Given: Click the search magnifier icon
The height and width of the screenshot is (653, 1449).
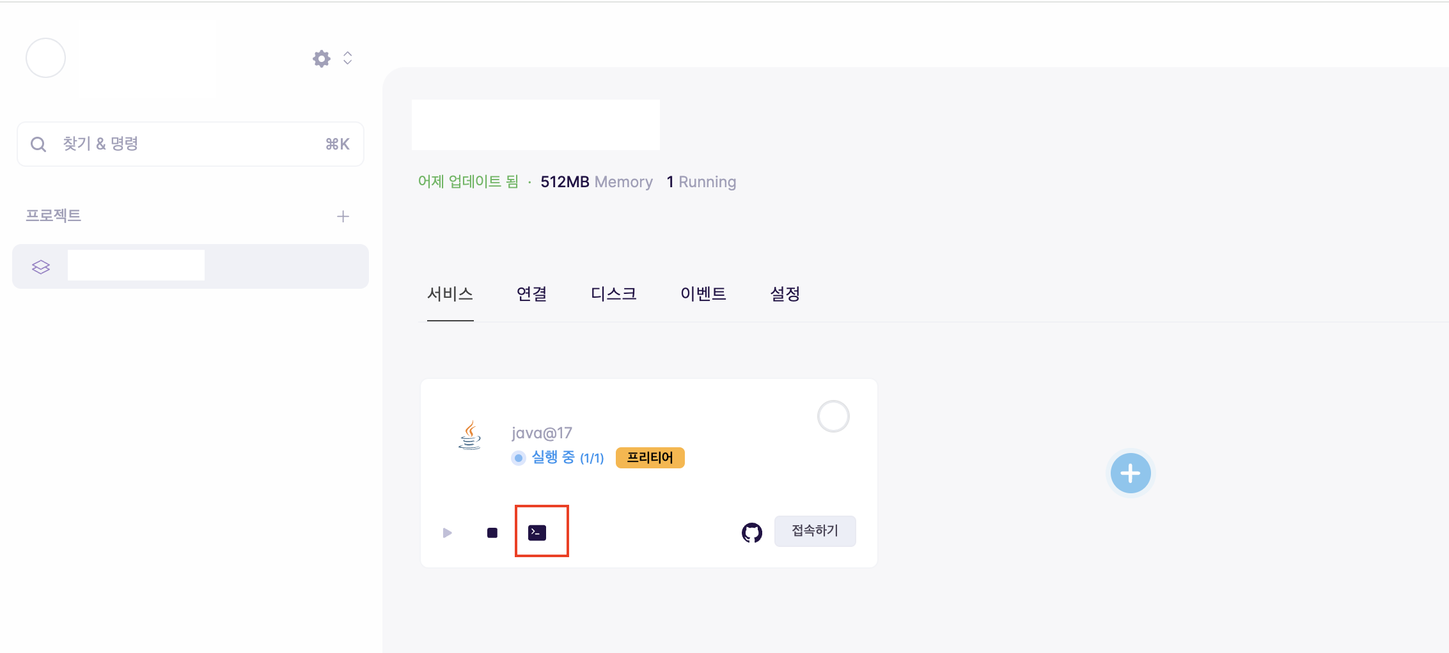Looking at the screenshot, I should pyautogui.click(x=38, y=144).
